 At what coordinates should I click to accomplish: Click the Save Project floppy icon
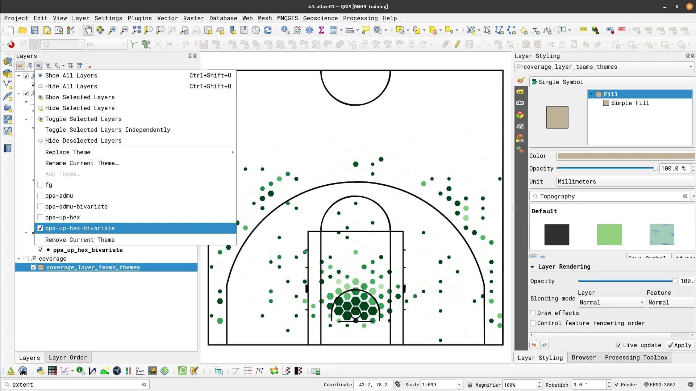click(x=35, y=30)
